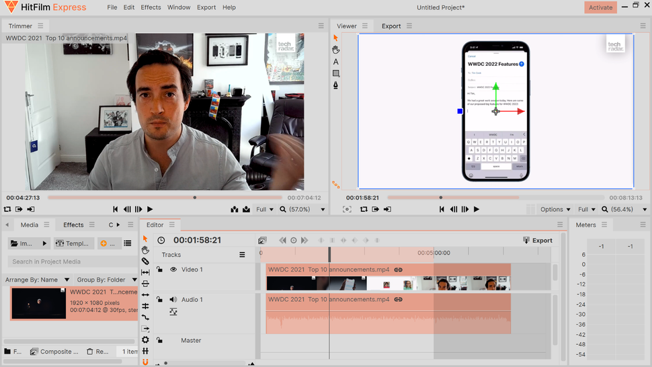
Task: Hide Video 1 track with eye icon
Action: click(x=173, y=270)
